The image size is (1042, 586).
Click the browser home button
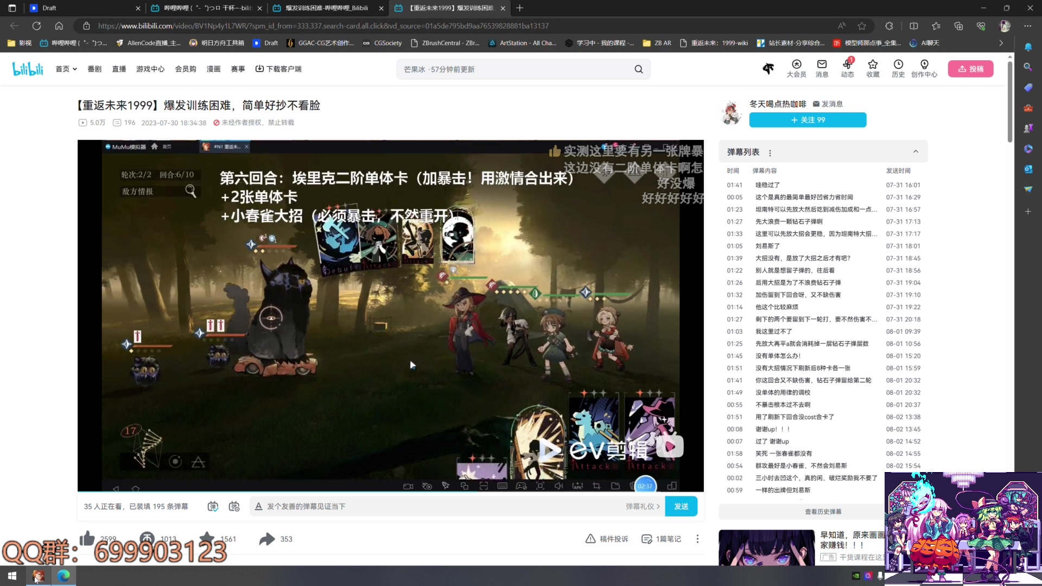[x=59, y=26]
